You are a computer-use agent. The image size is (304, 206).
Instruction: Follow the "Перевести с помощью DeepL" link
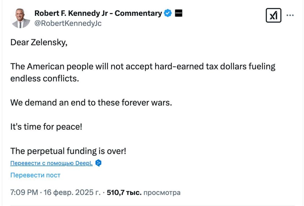(51, 163)
